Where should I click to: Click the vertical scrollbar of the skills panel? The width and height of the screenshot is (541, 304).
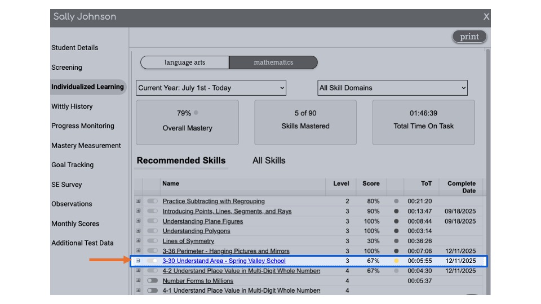pyautogui.click(x=488, y=172)
